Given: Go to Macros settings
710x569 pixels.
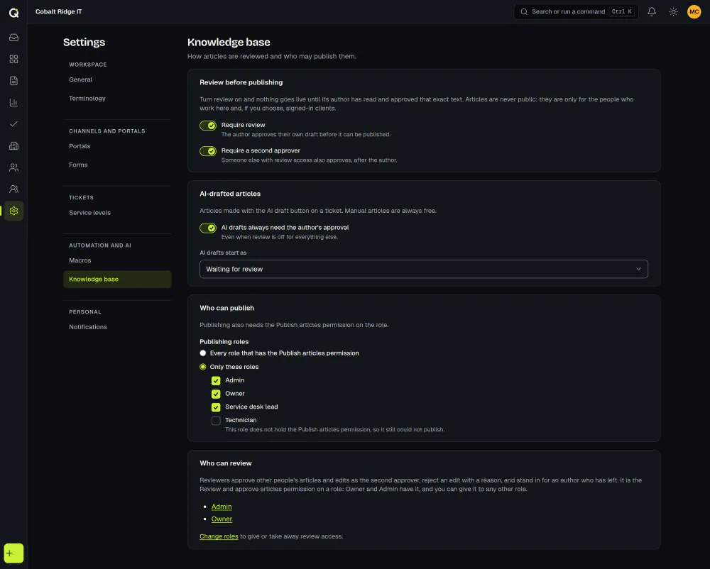Looking at the screenshot, I should [x=117, y=260].
